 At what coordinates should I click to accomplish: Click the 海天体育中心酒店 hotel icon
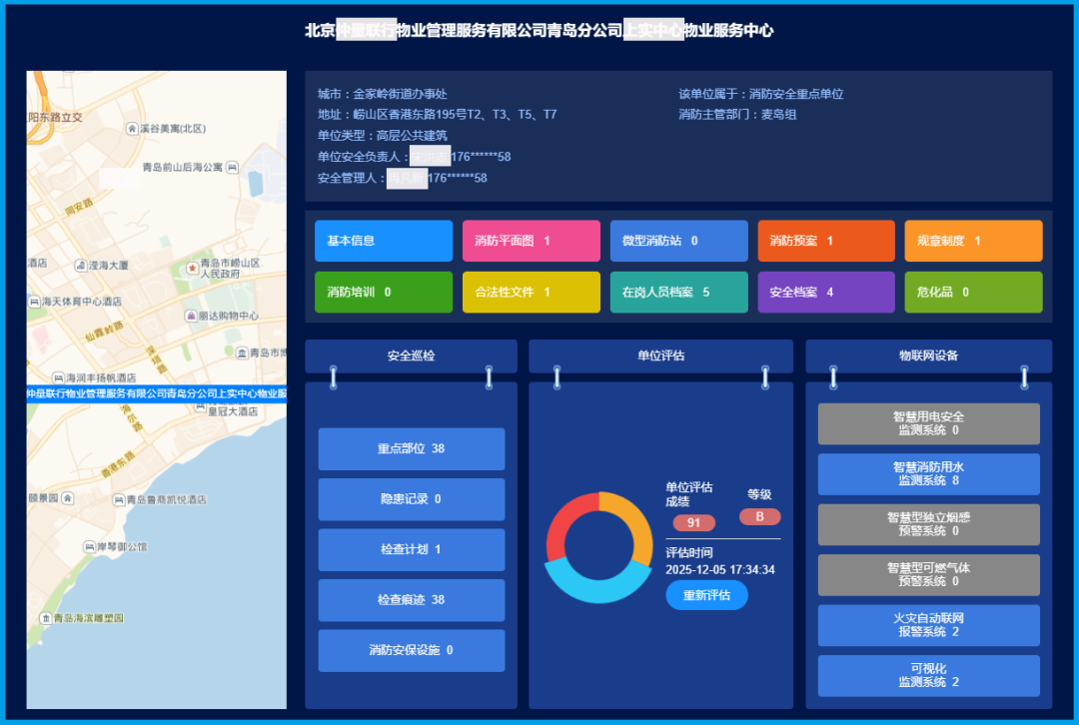pos(34,301)
